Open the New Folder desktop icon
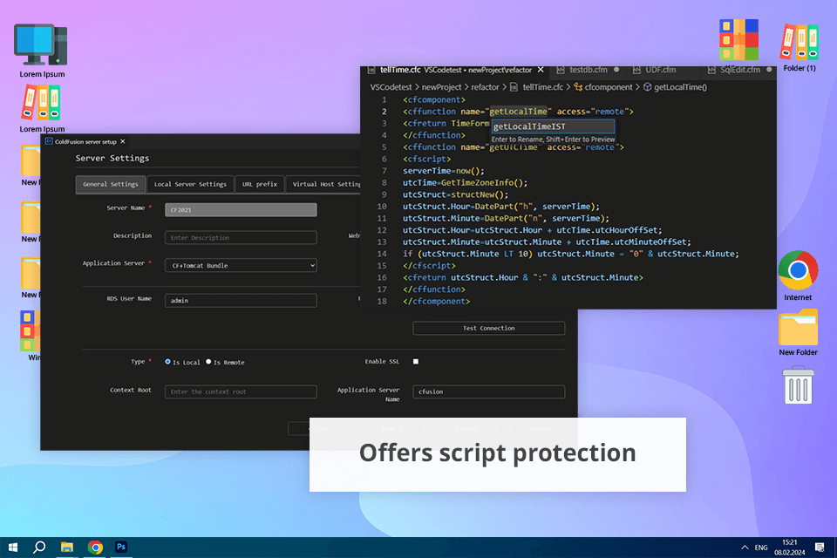This screenshot has width=837, height=558. tap(798, 327)
